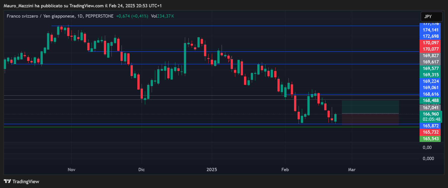Click the 0,00 scale value

[x=427, y=147]
